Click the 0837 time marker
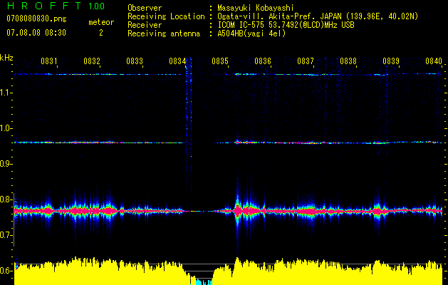 point(306,61)
